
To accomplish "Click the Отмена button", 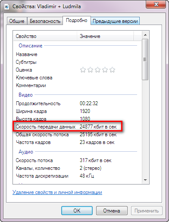I will [x=112, y=211].
